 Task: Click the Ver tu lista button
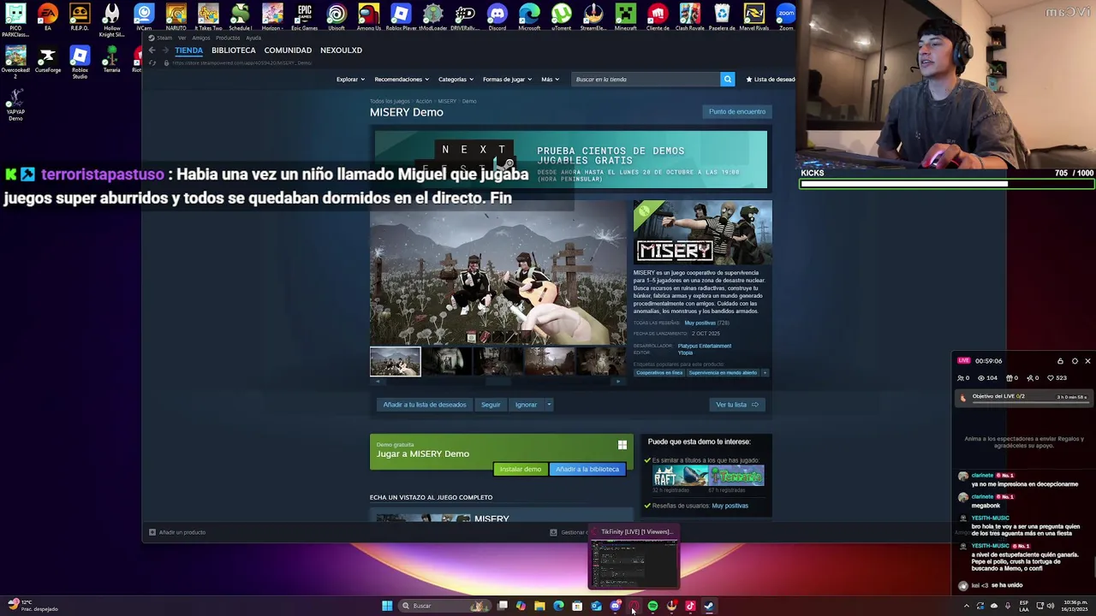click(737, 405)
